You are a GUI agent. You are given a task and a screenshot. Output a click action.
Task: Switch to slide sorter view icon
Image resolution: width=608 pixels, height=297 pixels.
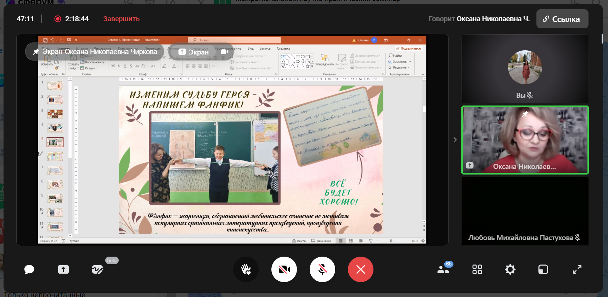pyautogui.click(x=350, y=241)
